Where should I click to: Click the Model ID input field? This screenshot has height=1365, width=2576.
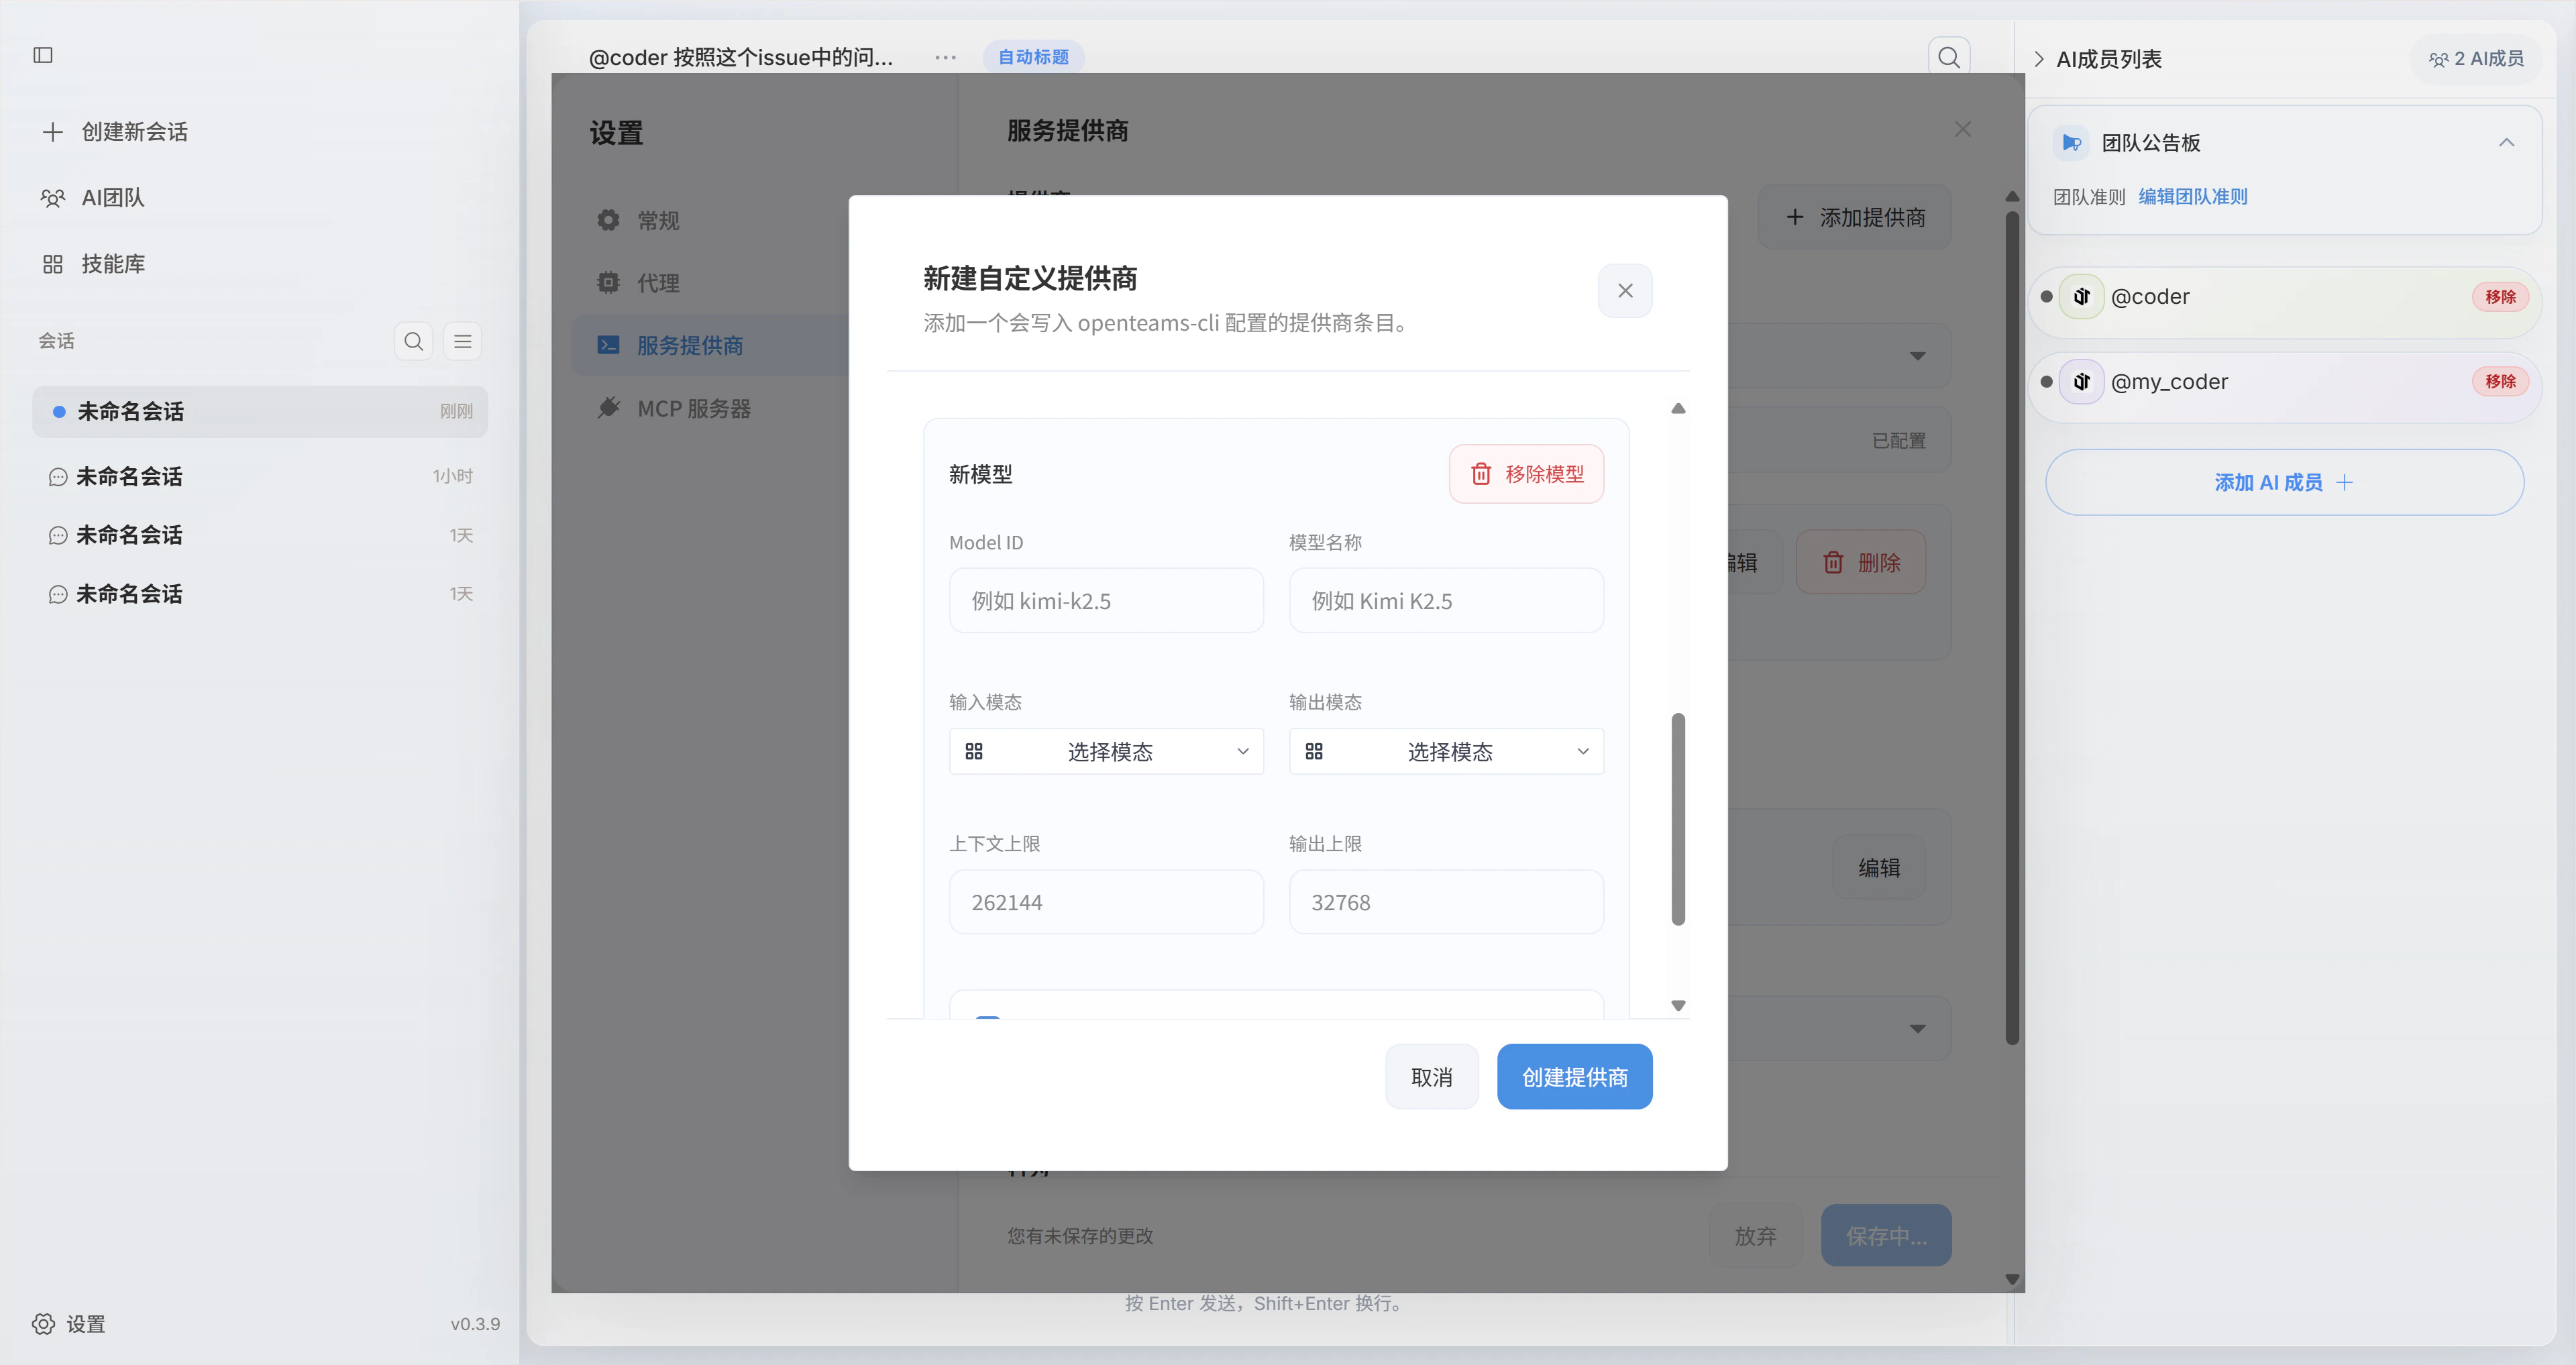pos(1106,601)
